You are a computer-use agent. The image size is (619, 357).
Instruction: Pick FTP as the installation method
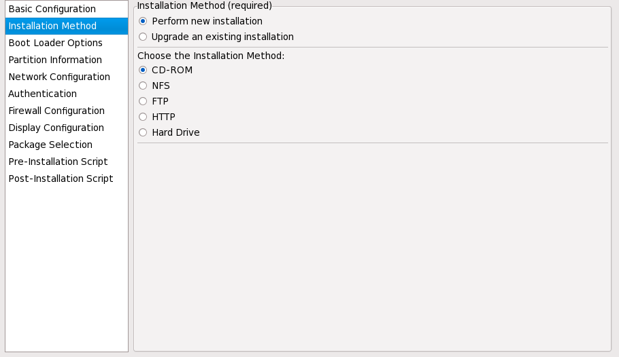coord(143,102)
